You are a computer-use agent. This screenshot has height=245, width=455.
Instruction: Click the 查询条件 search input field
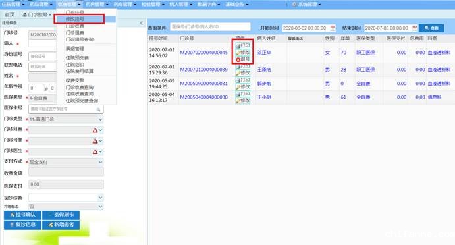click(x=210, y=27)
